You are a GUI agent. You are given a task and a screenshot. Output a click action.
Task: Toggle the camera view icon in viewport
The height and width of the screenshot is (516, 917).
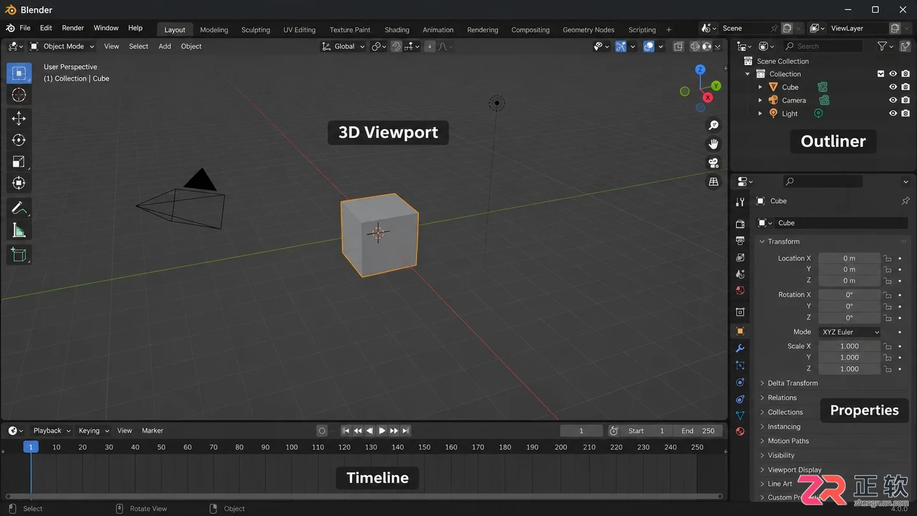click(x=714, y=163)
